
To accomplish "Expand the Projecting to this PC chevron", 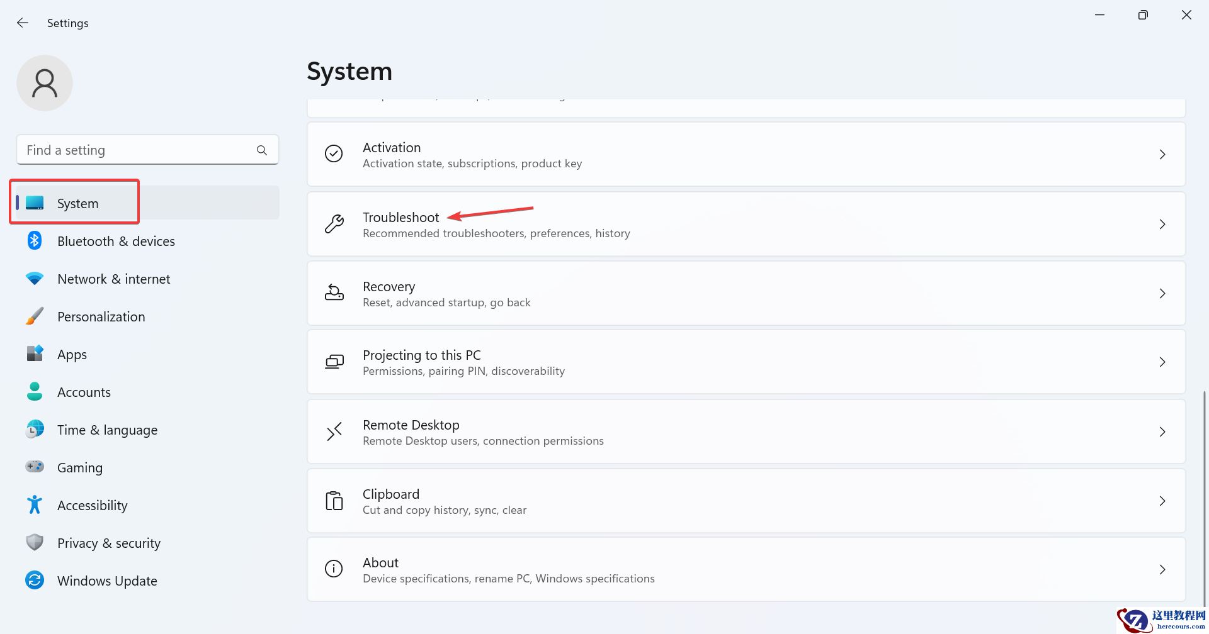I will 1162,362.
